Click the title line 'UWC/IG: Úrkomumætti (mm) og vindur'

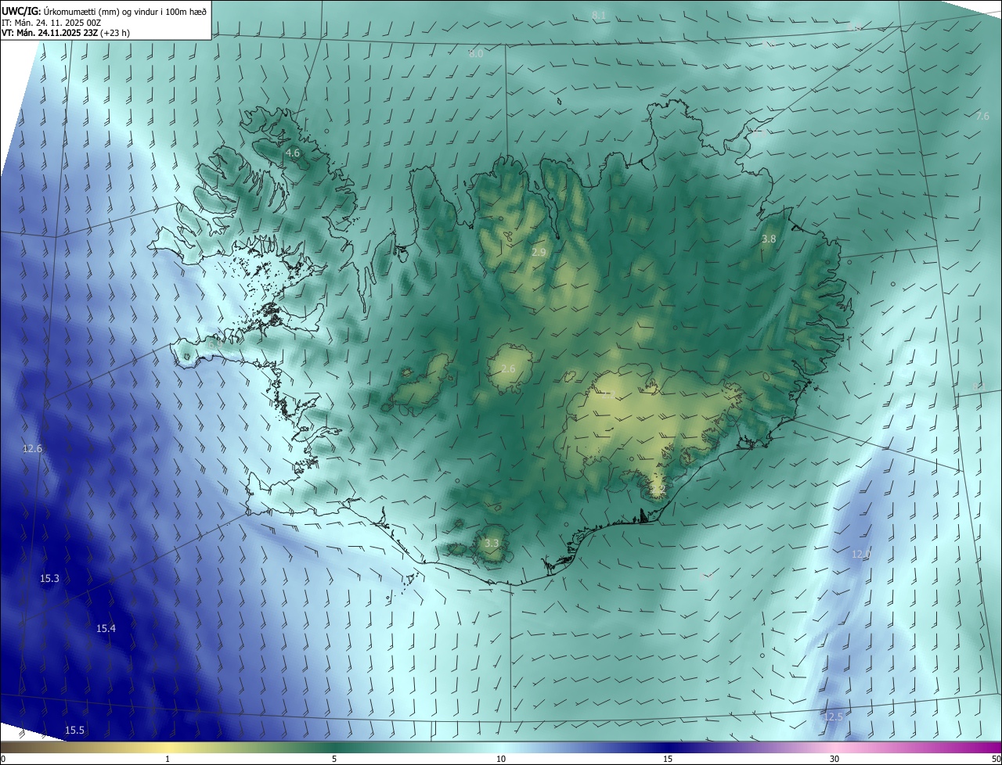coord(104,10)
